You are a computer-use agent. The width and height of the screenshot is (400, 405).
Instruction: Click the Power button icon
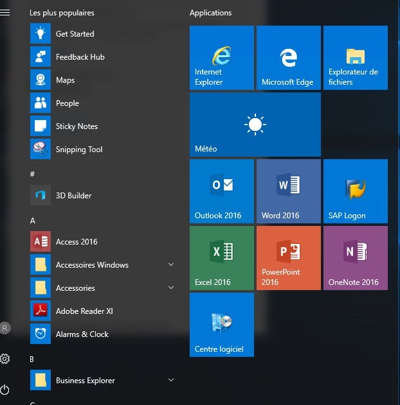tap(5, 390)
